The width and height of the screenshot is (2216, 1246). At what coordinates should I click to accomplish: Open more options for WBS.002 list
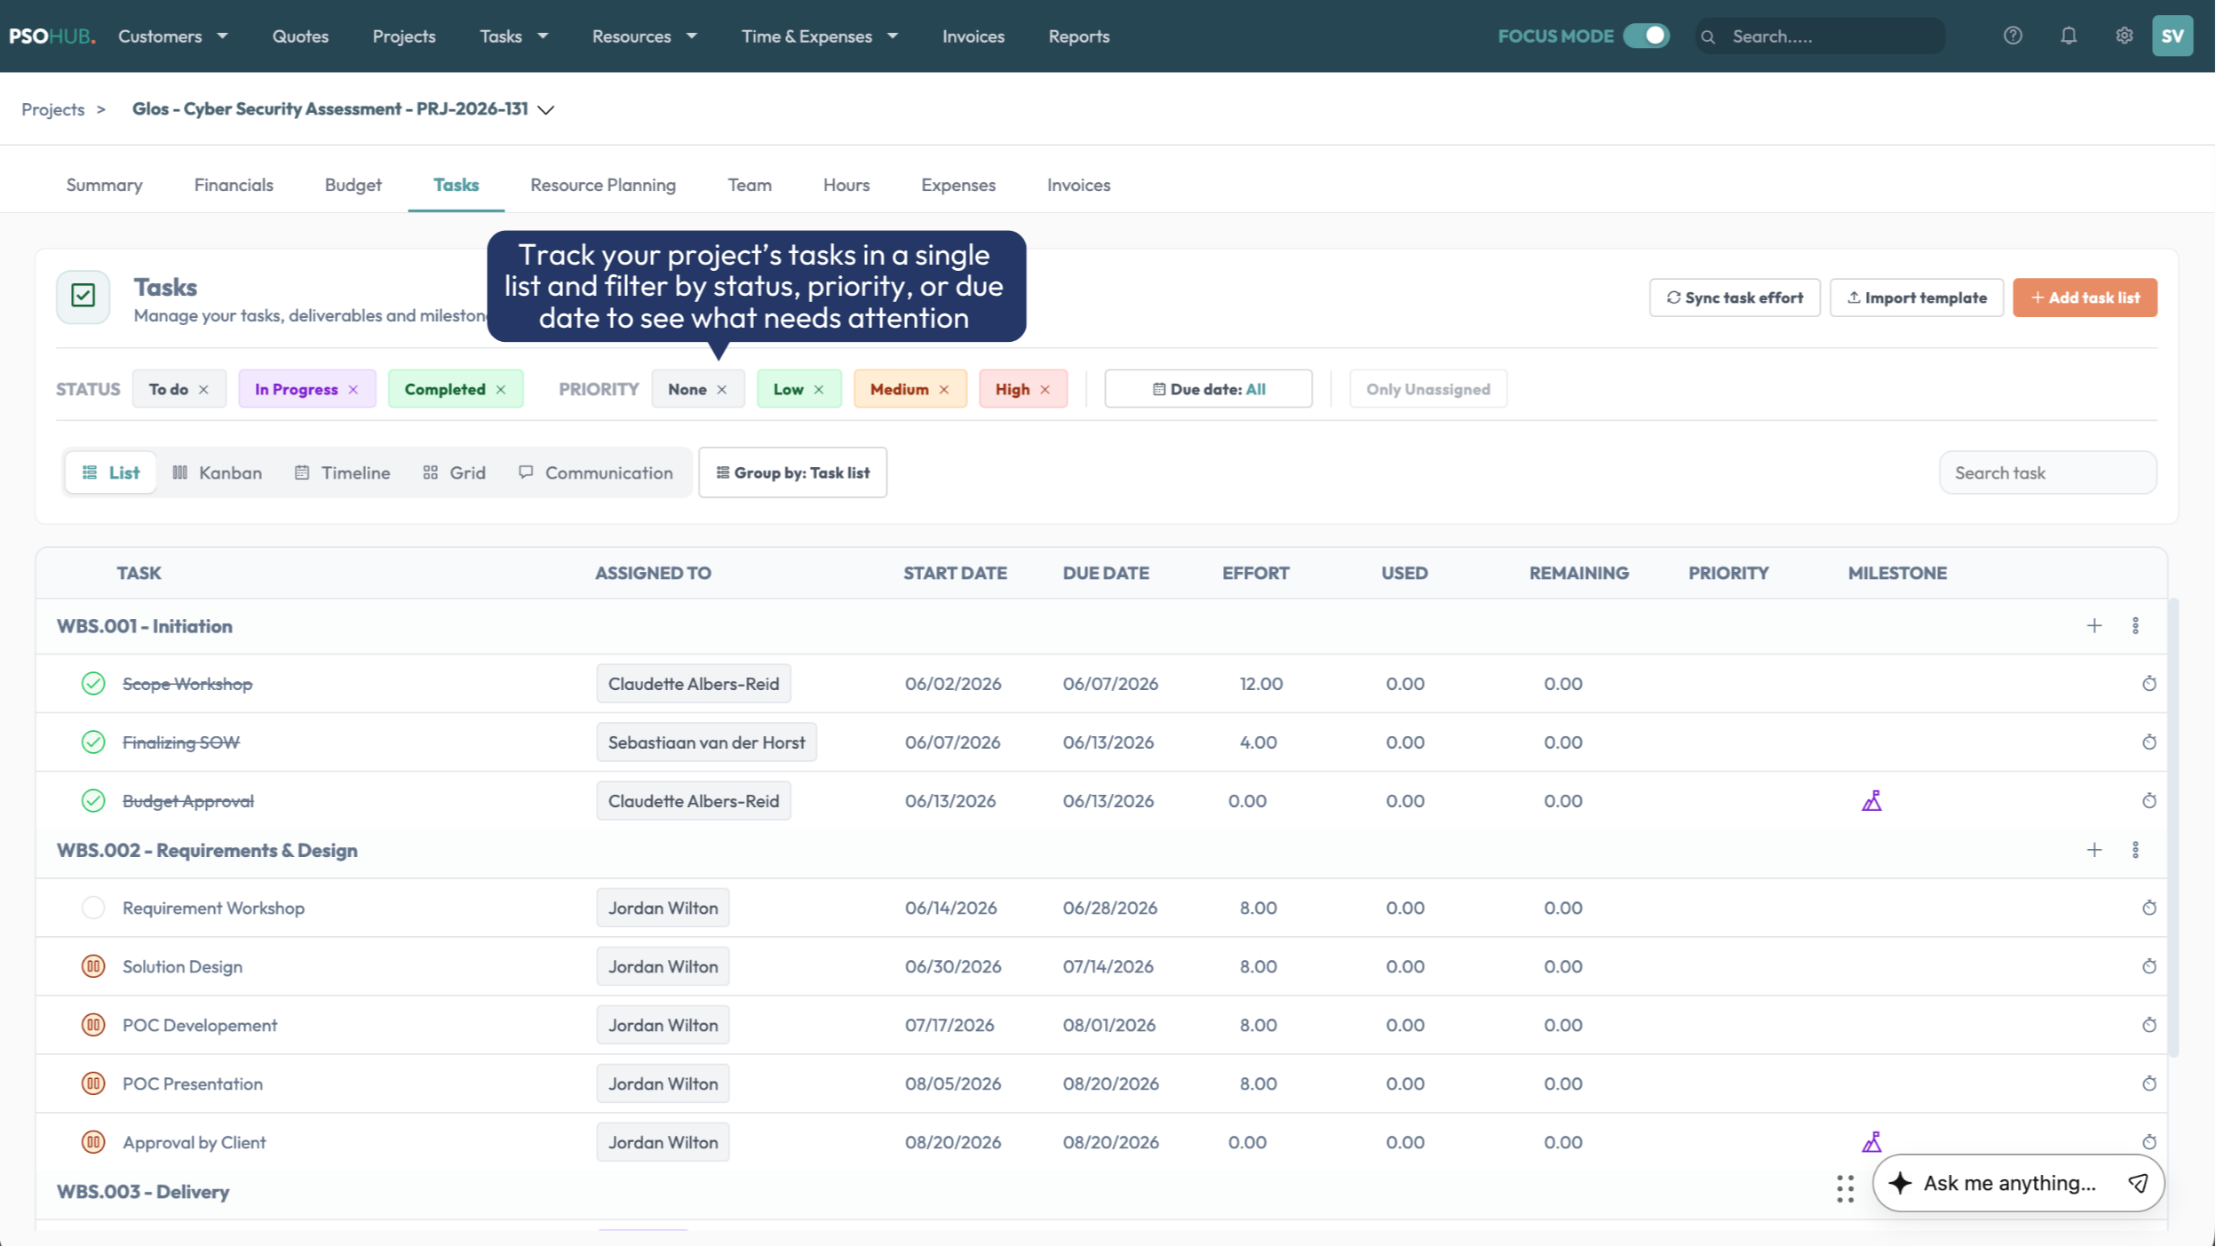pos(2135,850)
